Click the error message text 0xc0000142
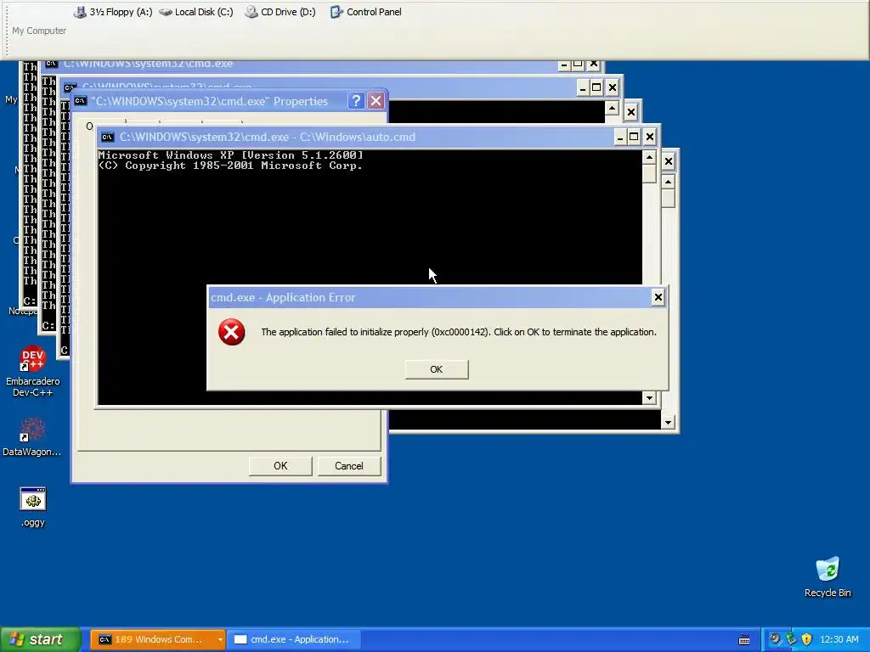The image size is (870, 652). point(460,332)
